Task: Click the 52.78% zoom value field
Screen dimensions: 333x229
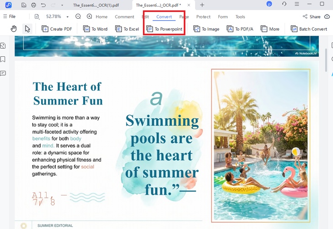Action: (x=53, y=16)
